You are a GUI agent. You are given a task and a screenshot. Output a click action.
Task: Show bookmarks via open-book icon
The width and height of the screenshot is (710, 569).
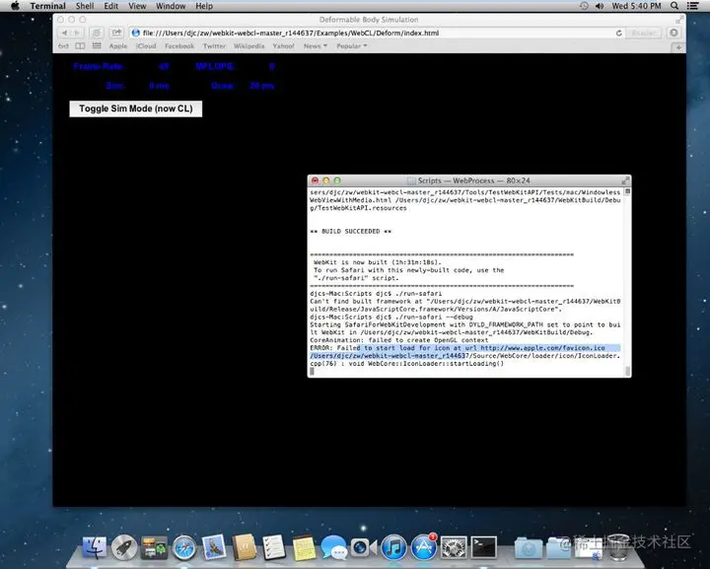pos(80,46)
